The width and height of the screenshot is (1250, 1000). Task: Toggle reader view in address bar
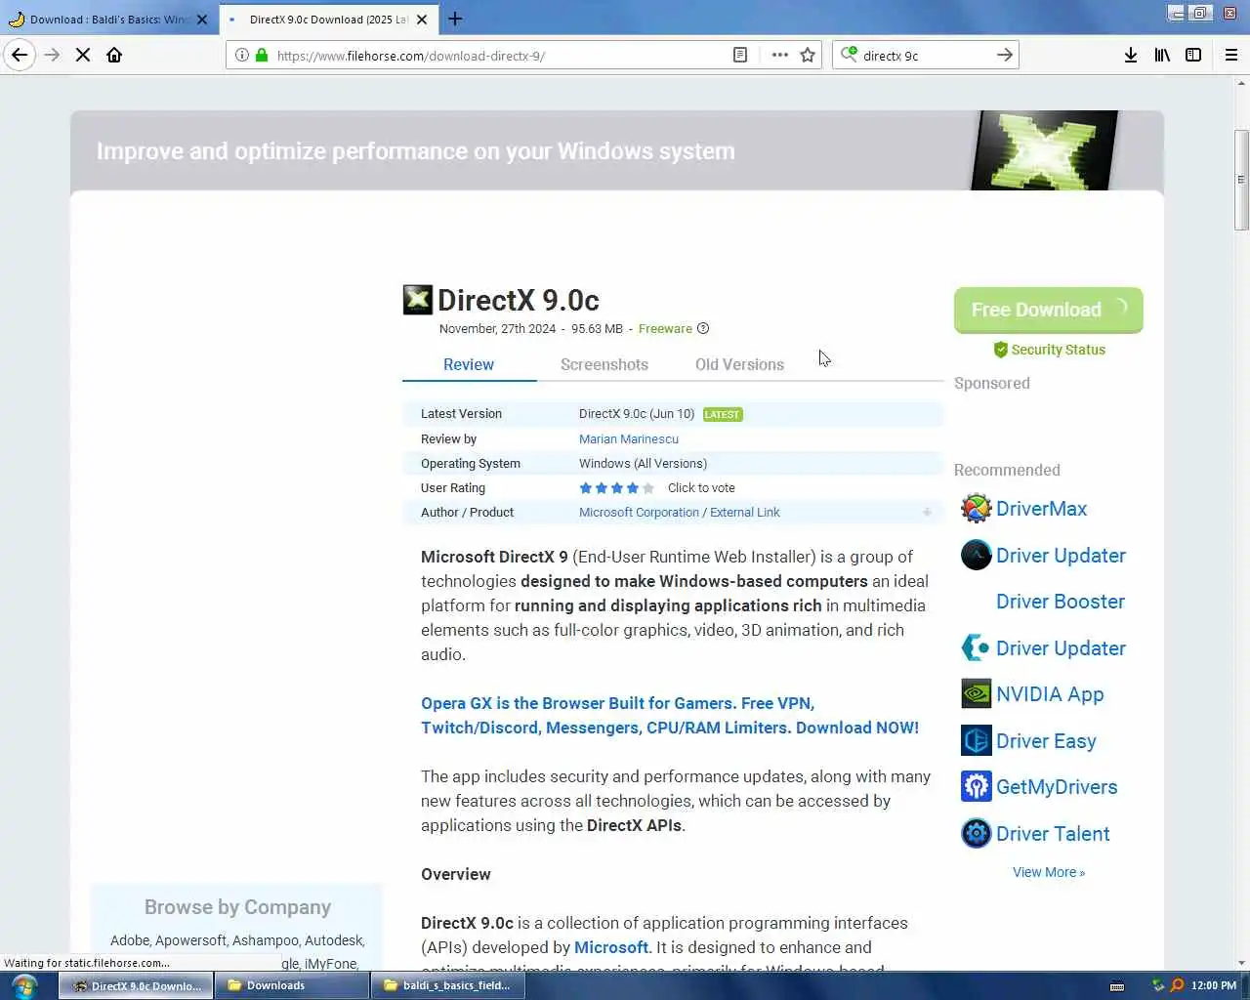[740, 55]
